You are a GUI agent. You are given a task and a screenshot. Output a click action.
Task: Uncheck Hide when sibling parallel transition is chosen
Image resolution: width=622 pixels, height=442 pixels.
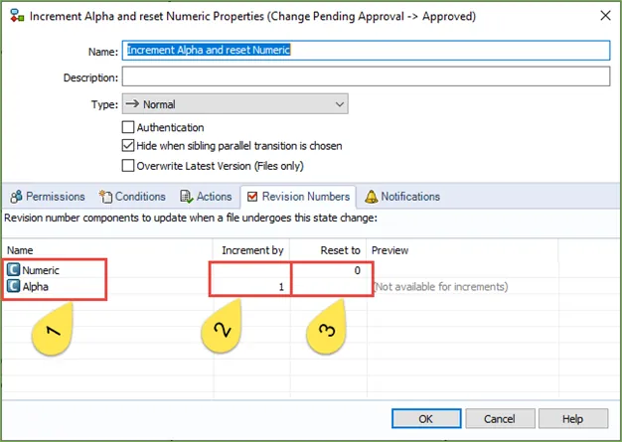128,145
